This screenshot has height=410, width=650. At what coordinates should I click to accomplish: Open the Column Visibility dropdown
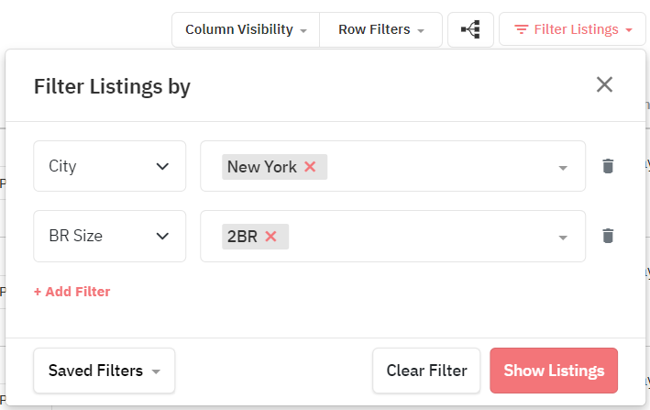(x=246, y=29)
